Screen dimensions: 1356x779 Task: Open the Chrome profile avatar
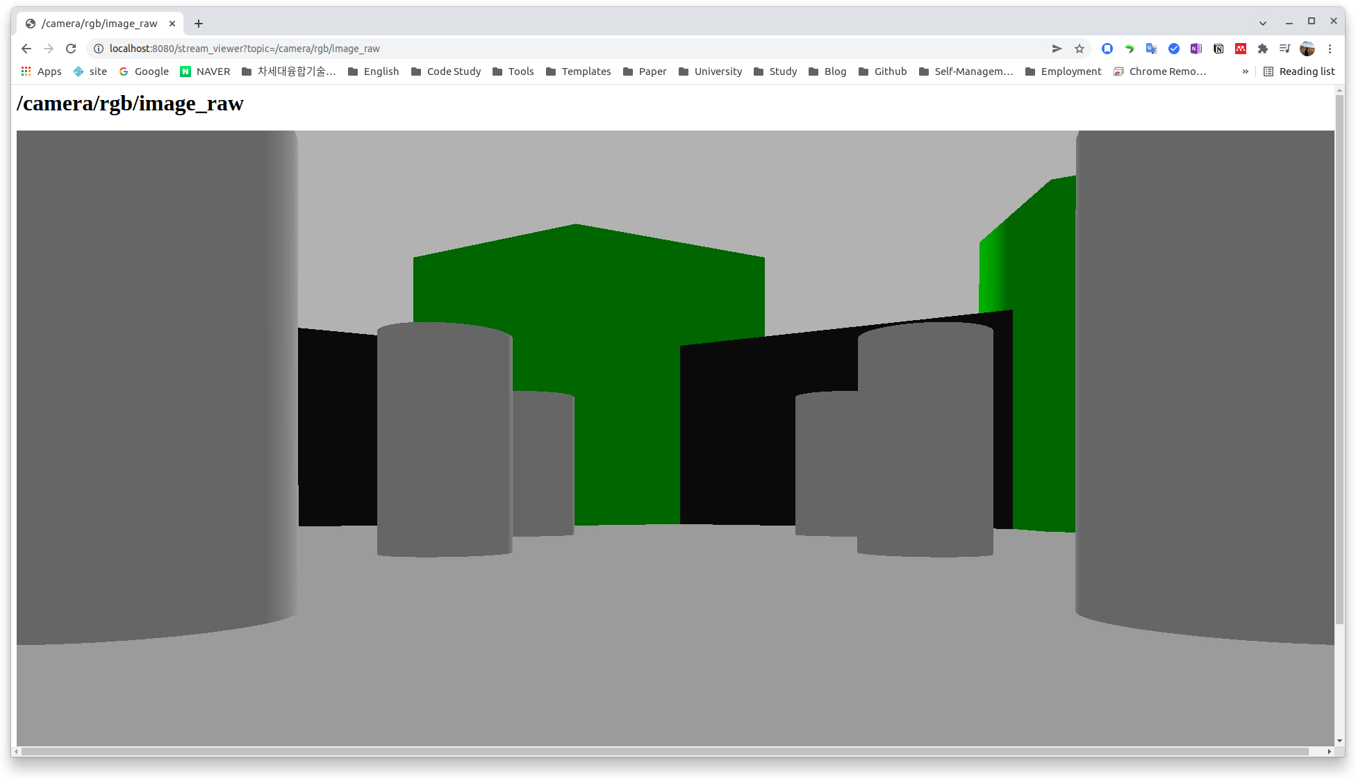click(x=1307, y=49)
